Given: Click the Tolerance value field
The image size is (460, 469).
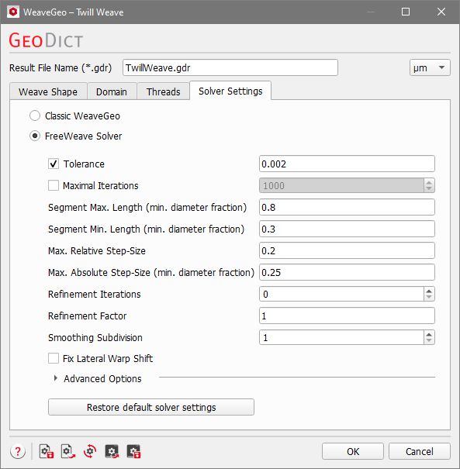Looking at the screenshot, I should click(347, 164).
